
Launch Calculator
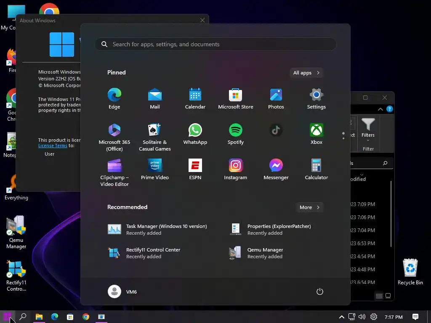(317, 169)
